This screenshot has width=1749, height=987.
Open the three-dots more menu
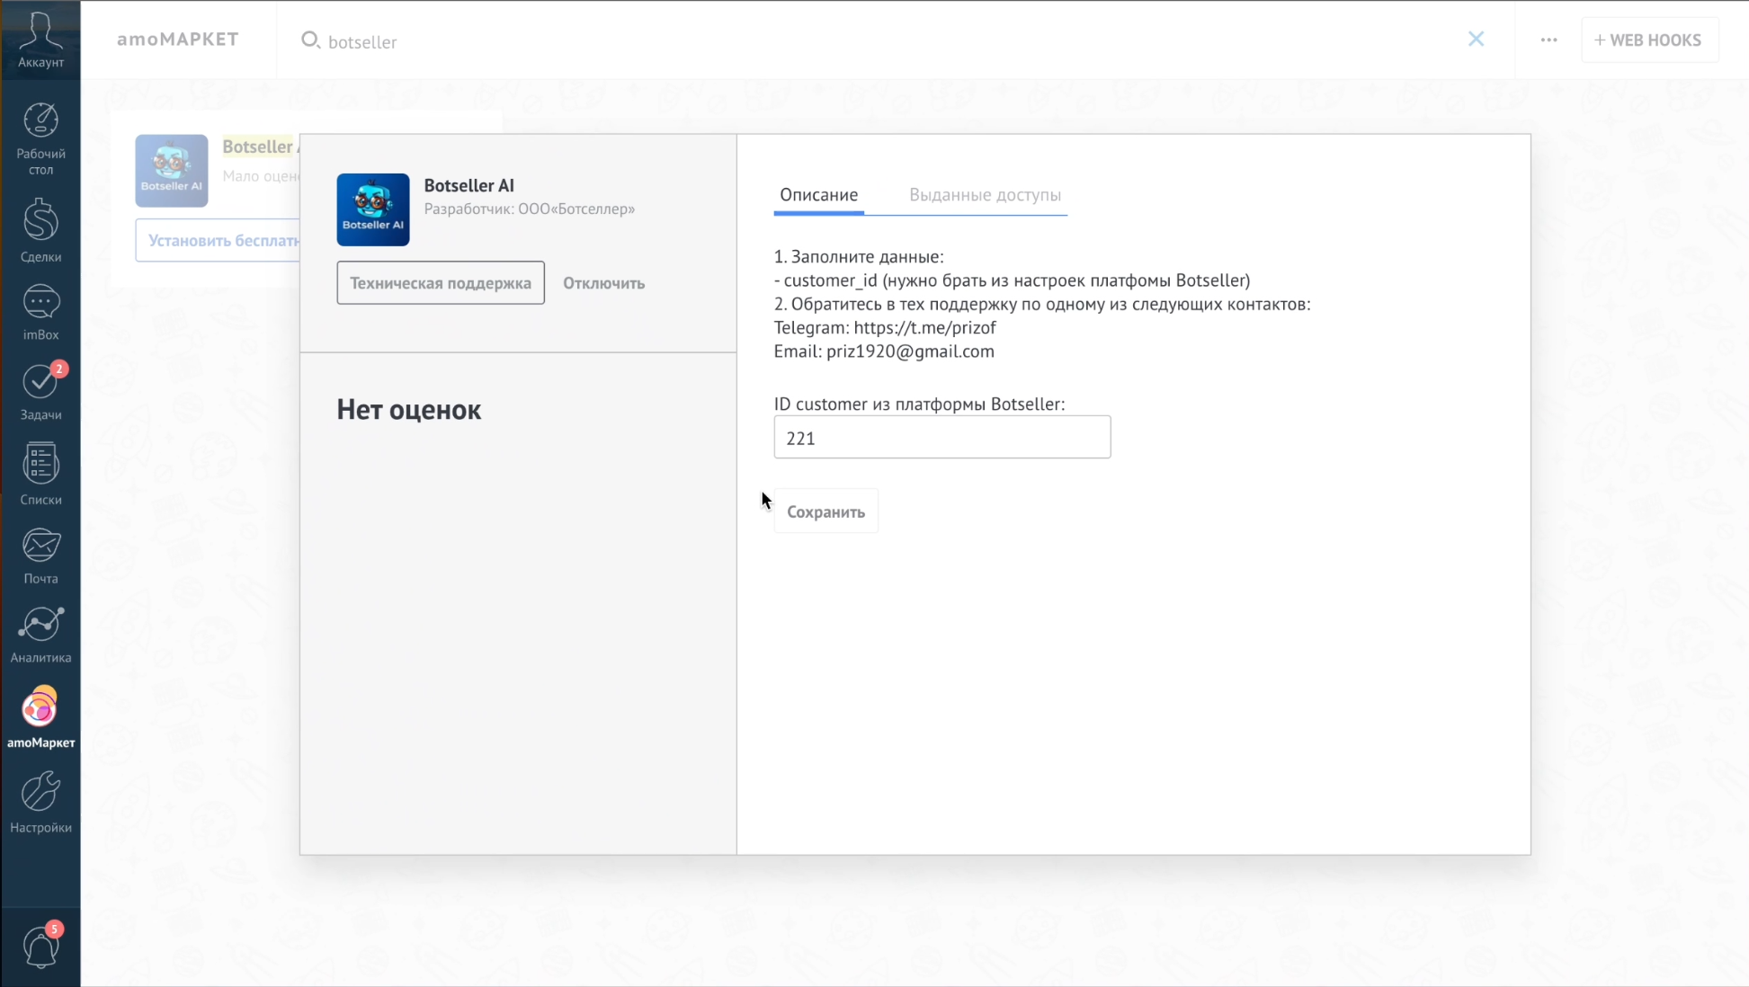click(1548, 40)
